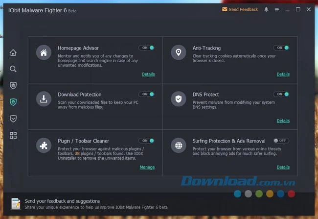This screenshot has height=219, width=318.
Task: Open the Security Guard shield sidebar icon
Action: pyautogui.click(x=13, y=86)
